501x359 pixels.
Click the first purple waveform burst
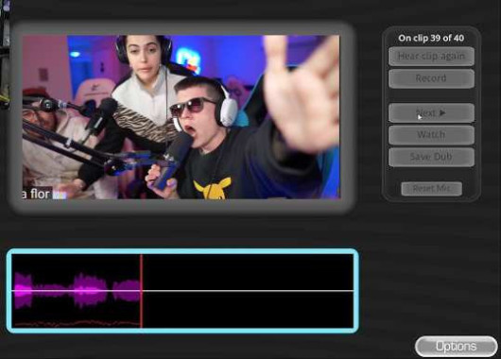tap(24, 291)
